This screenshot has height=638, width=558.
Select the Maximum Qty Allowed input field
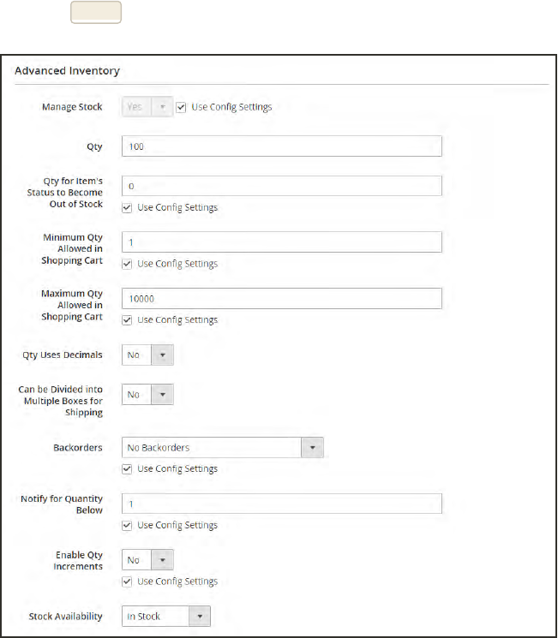282,298
